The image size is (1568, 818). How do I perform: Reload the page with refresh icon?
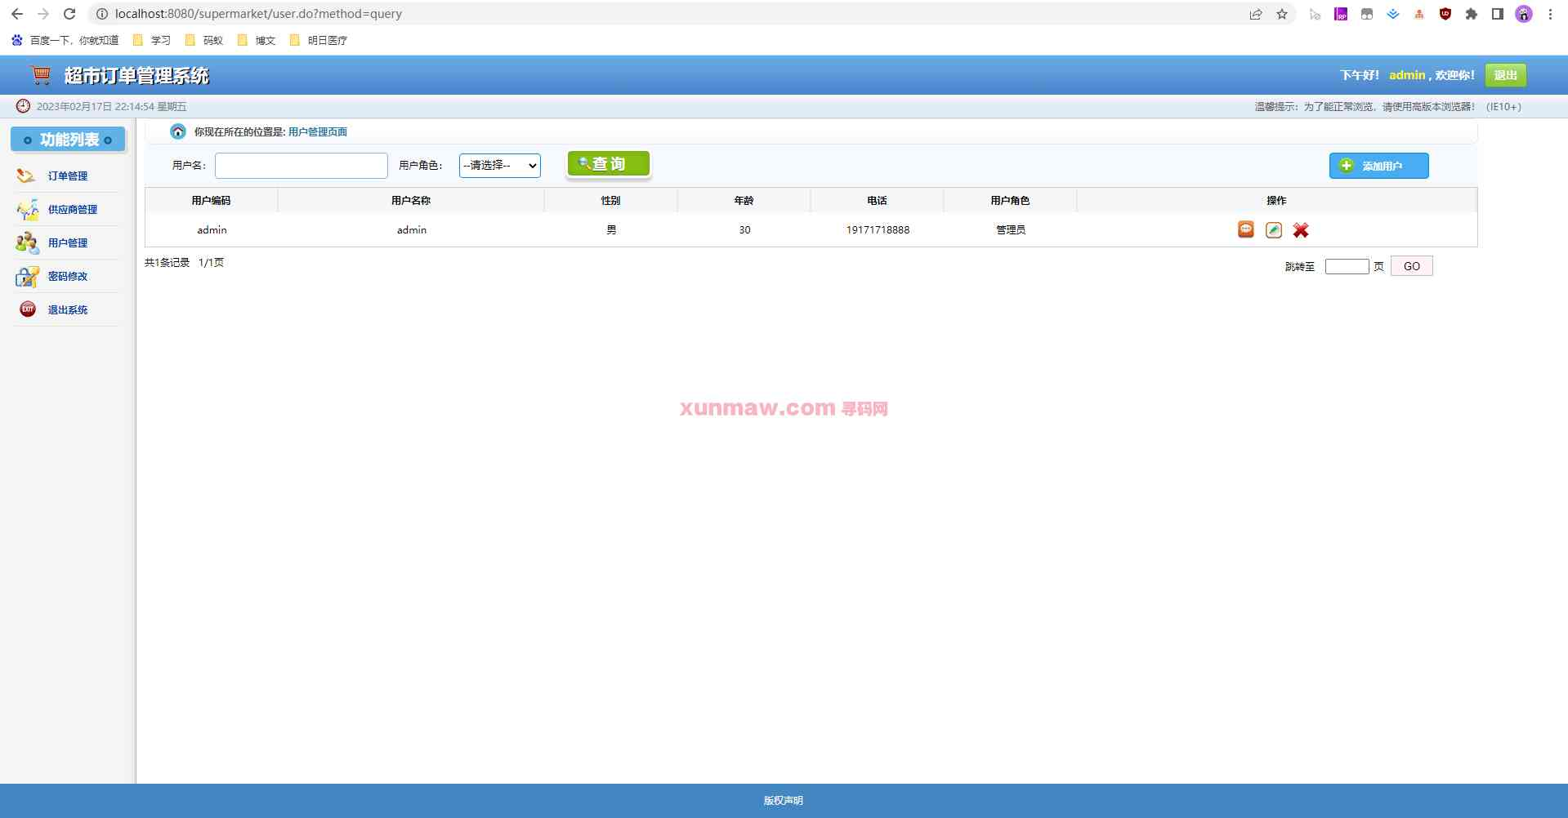69,14
